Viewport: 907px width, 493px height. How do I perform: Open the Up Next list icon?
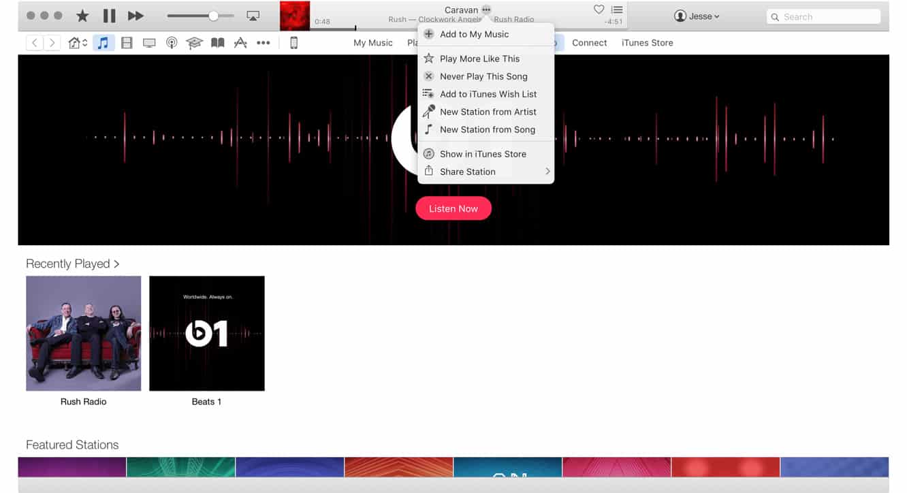(617, 10)
